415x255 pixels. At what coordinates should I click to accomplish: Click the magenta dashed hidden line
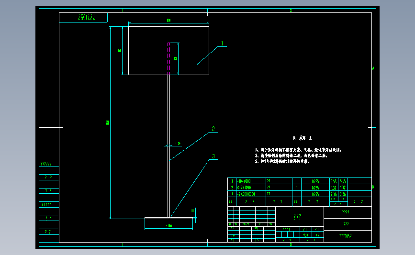coord(168,58)
